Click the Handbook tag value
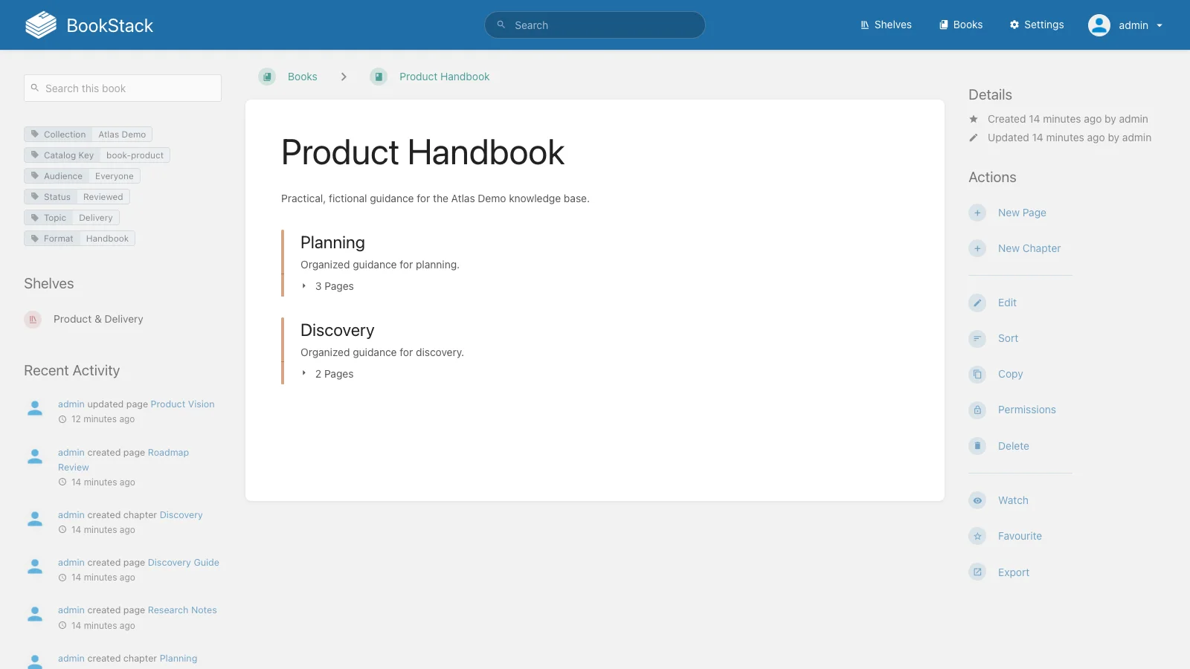 pyautogui.click(x=107, y=239)
